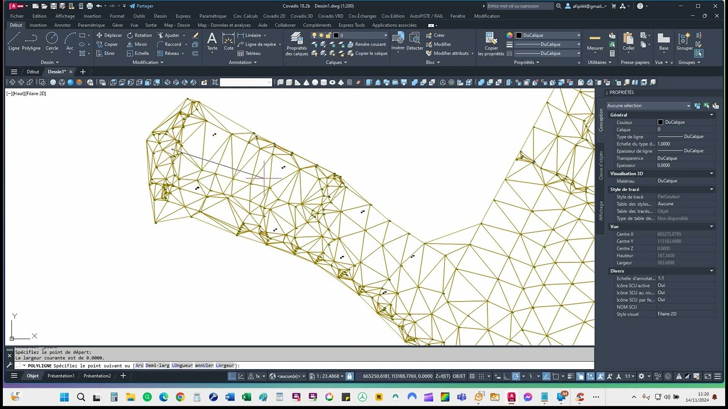Activate the Rotation command
728x409 pixels.
(x=139, y=35)
